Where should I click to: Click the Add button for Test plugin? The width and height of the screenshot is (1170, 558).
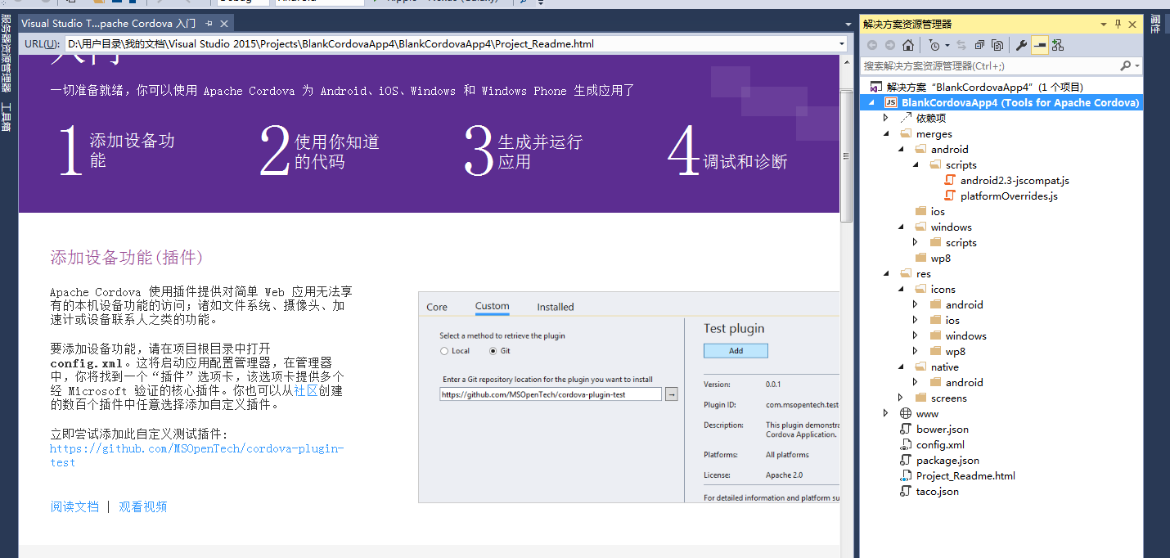click(x=736, y=350)
